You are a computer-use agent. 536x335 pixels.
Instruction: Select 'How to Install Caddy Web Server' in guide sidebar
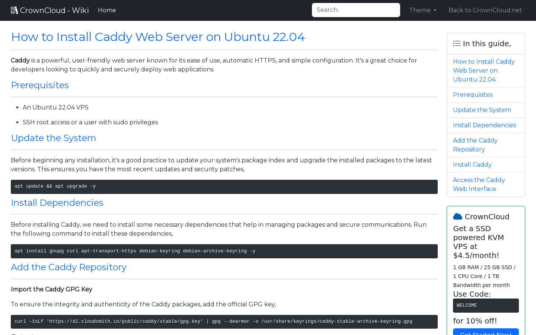(x=486, y=71)
